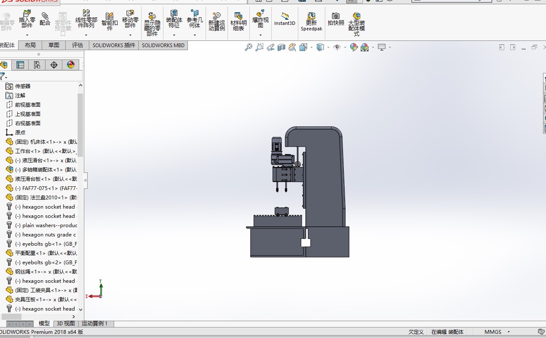546x338 pixels.
Task: Open the DisplayManager color ball tab
Action: pyautogui.click(x=70, y=64)
